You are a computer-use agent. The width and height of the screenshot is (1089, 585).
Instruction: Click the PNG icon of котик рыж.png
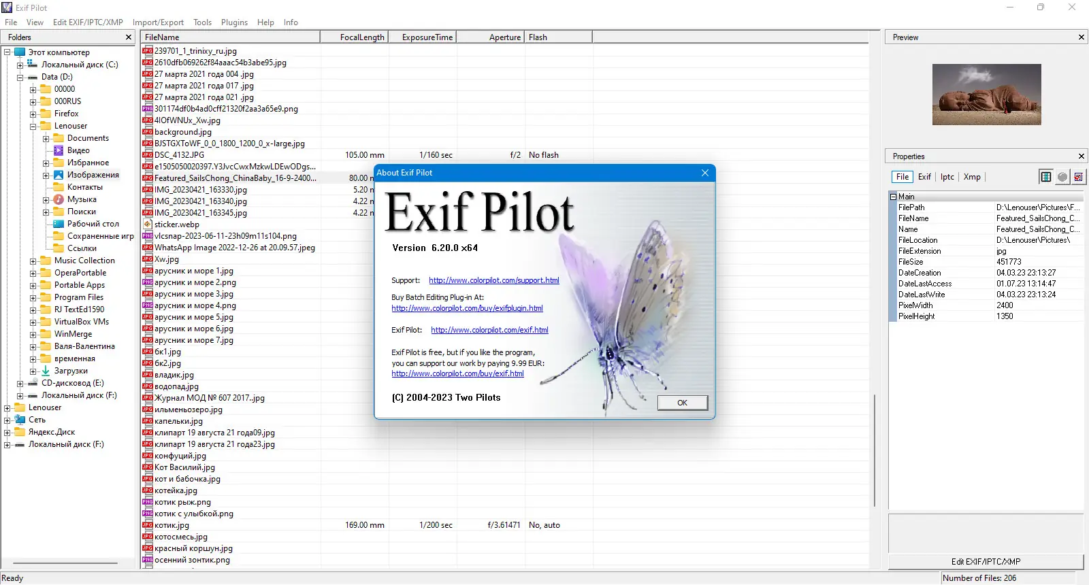pos(147,502)
